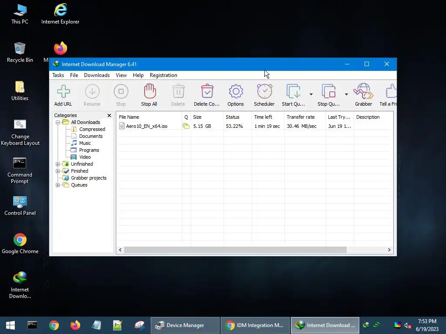The width and height of the screenshot is (446, 334).
Task: Click the Delete trash icon
Action: point(178,91)
